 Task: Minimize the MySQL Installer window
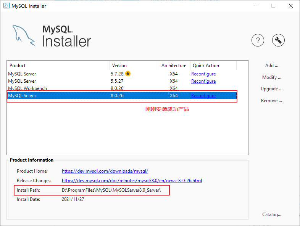[x=256, y=6]
